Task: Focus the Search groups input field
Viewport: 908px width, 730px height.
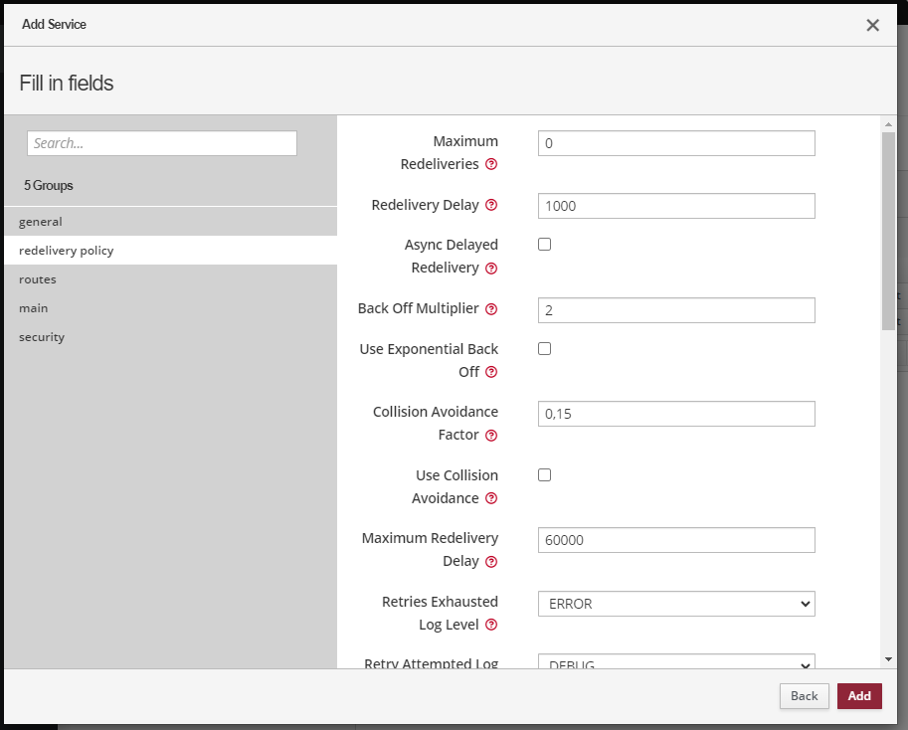Action: coord(162,143)
